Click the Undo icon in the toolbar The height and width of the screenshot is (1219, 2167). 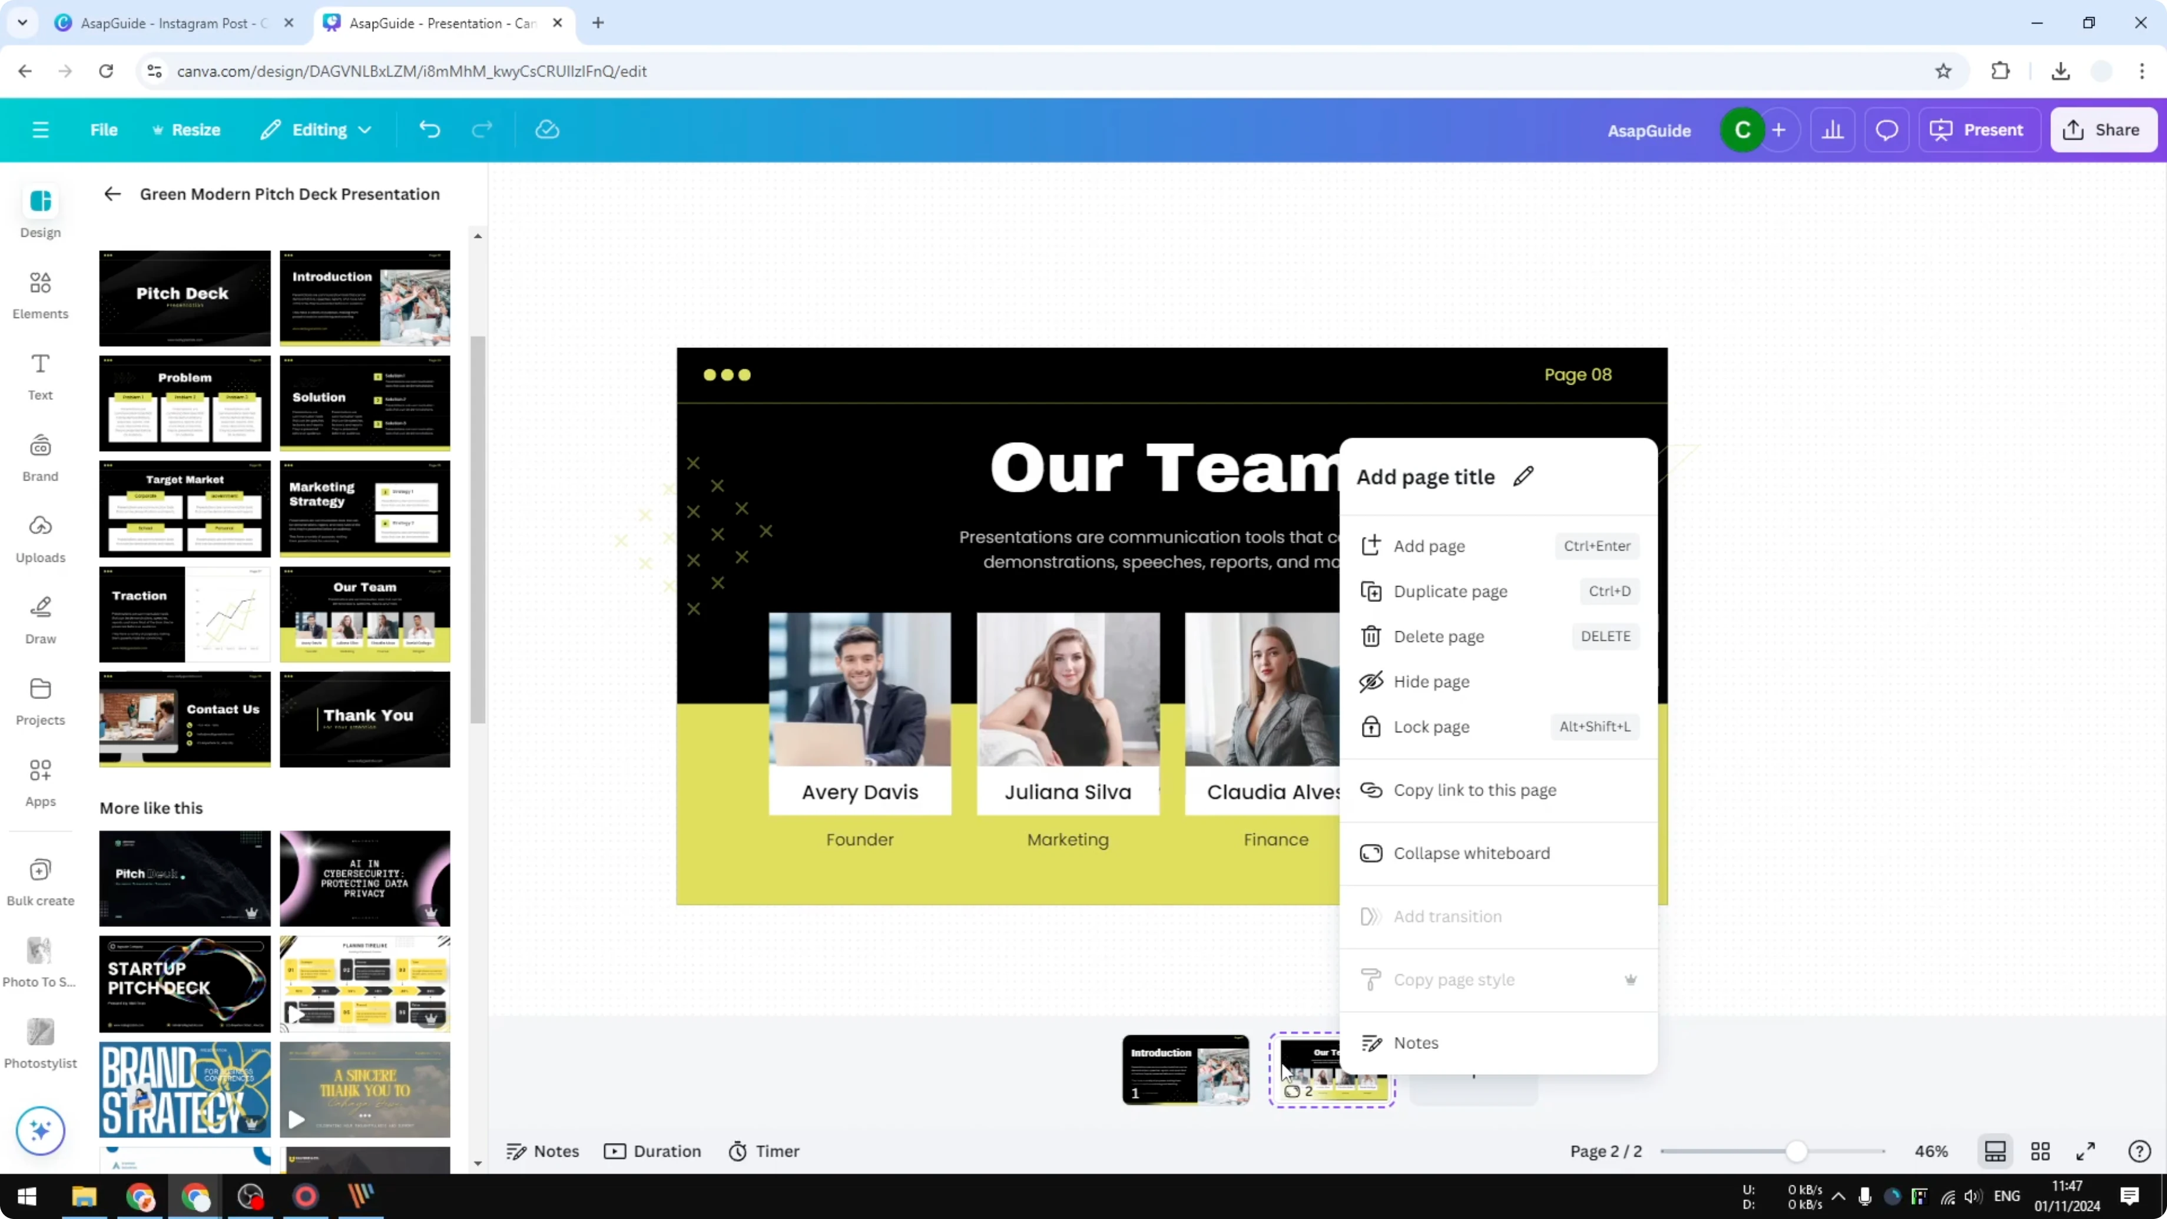pos(429,129)
